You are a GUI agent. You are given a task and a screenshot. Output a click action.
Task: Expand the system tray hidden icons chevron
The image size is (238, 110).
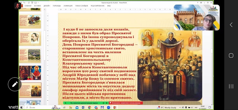click(x=180, y=108)
